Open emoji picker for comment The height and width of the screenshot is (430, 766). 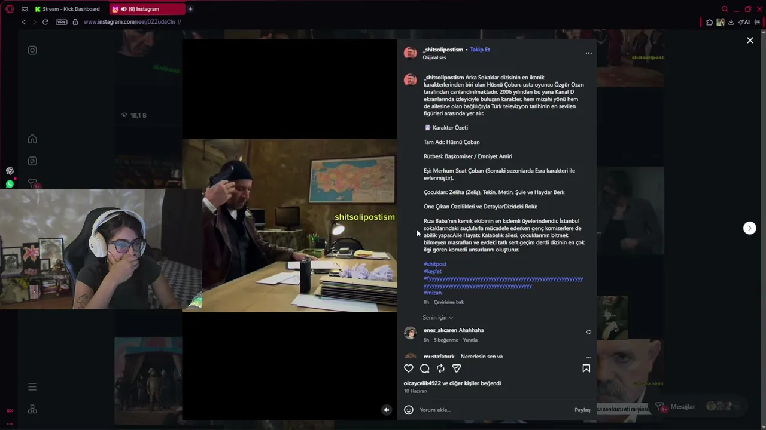coord(409,410)
